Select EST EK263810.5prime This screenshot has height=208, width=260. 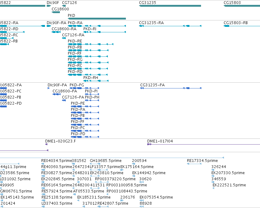pyautogui.click(x=95, y=176)
